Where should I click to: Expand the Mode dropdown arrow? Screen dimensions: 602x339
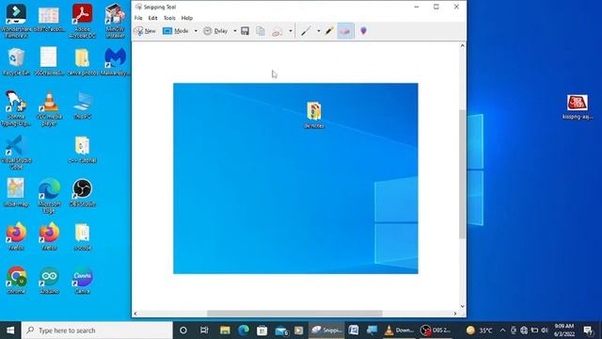point(196,31)
